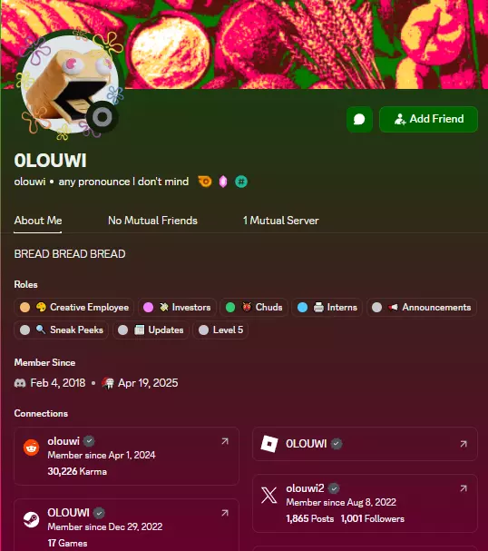Viewport: 488px width, 551px height.
Task: Click the Steam logo icon
Action: click(31, 519)
